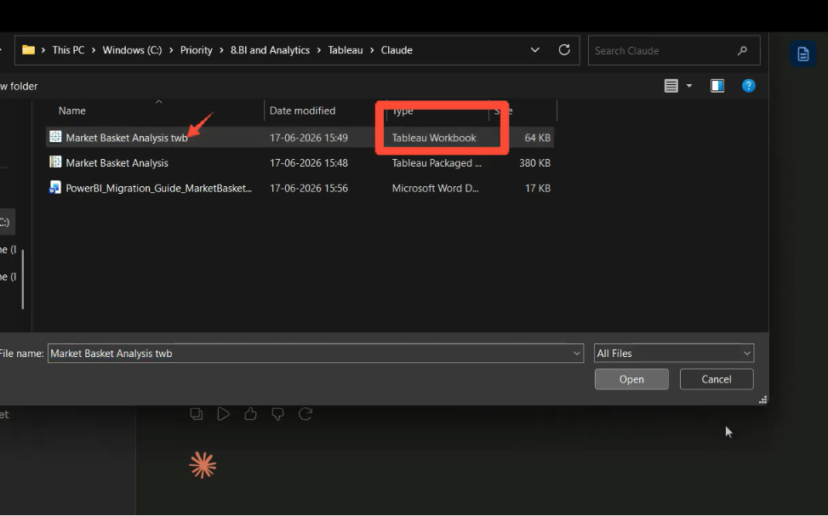Screen dimensions: 828x516
Task: Expand the File name dropdown arrow
Action: click(577, 354)
